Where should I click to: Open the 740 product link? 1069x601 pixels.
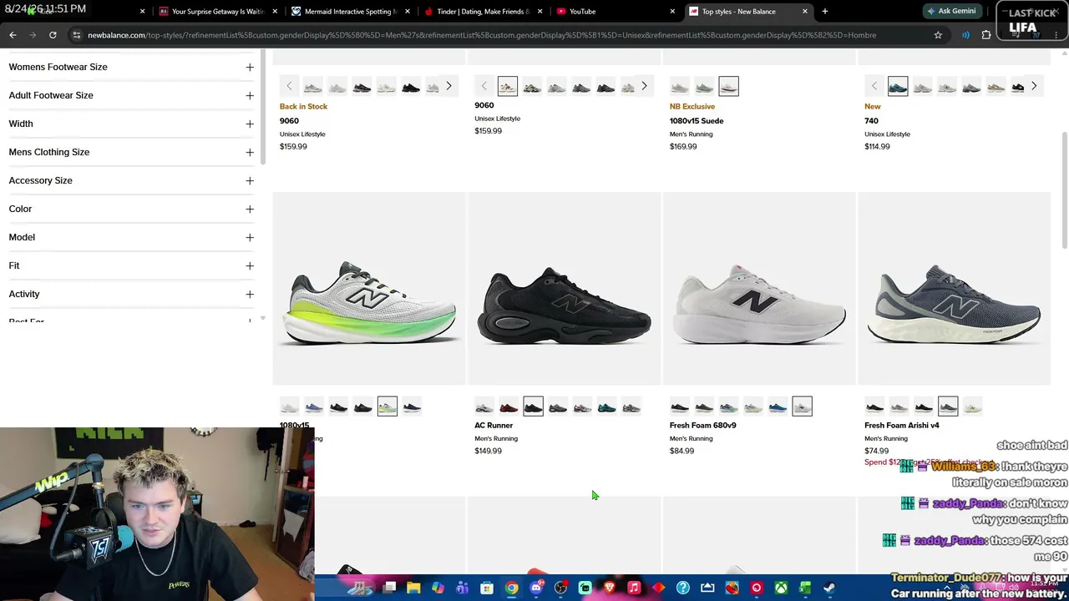(871, 121)
